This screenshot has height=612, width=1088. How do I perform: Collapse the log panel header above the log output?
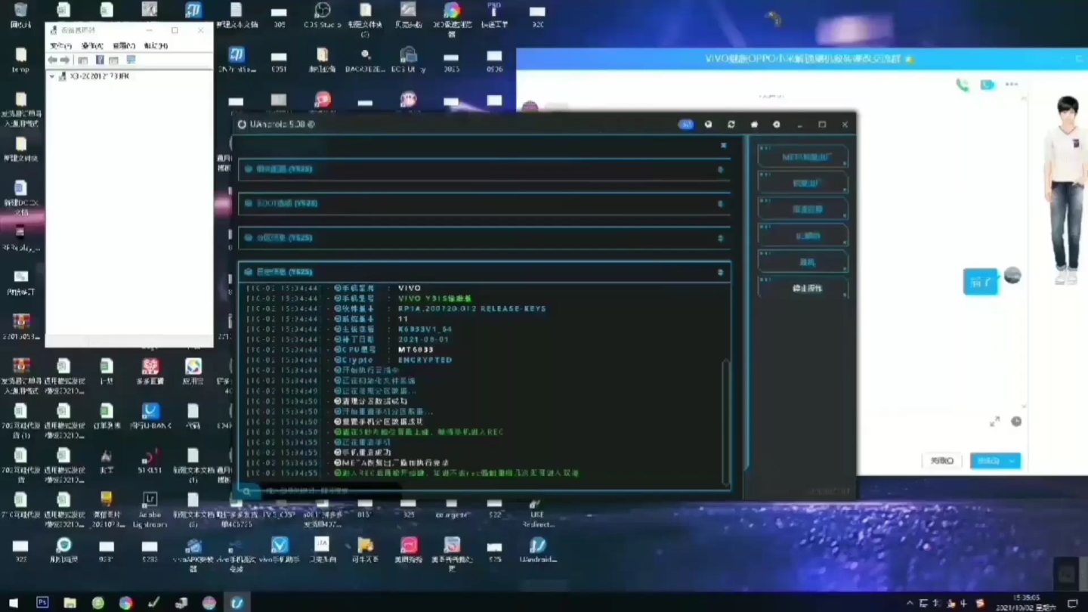(484, 272)
